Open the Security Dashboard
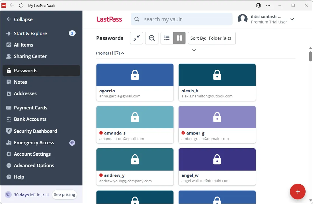This screenshot has width=313, height=204. (35, 131)
